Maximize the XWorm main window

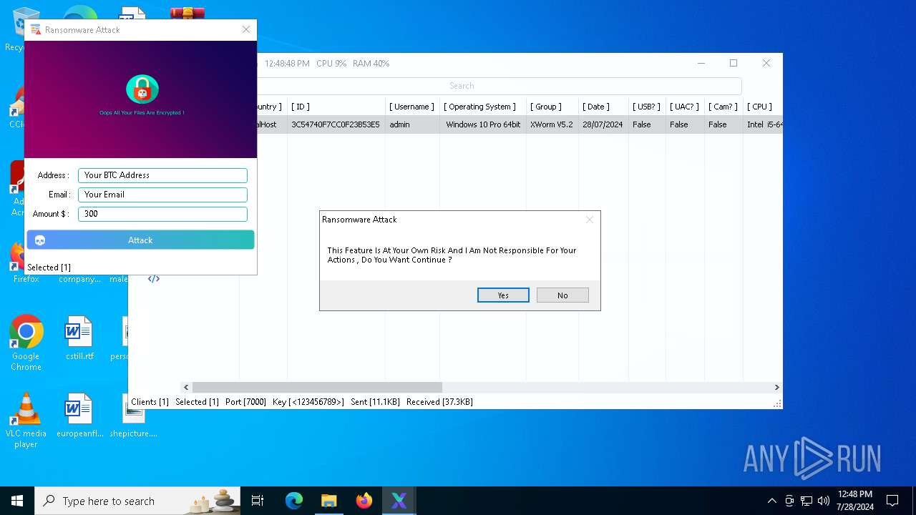(734, 63)
